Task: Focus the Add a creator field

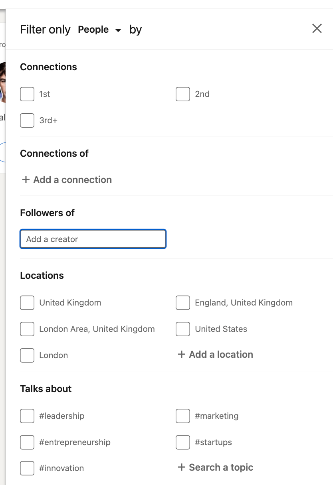Action: click(x=93, y=239)
